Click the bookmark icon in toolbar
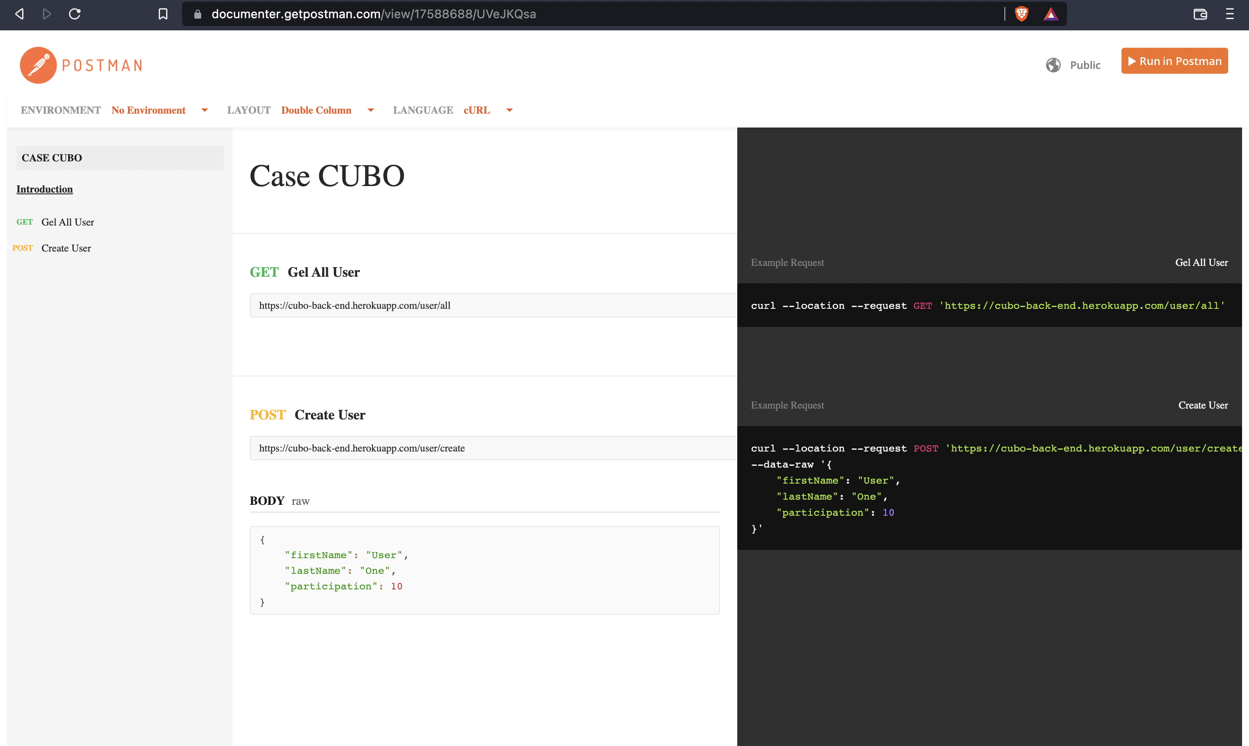The height and width of the screenshot is (746, 1249). pyautogui.click(x=163, y=14)
